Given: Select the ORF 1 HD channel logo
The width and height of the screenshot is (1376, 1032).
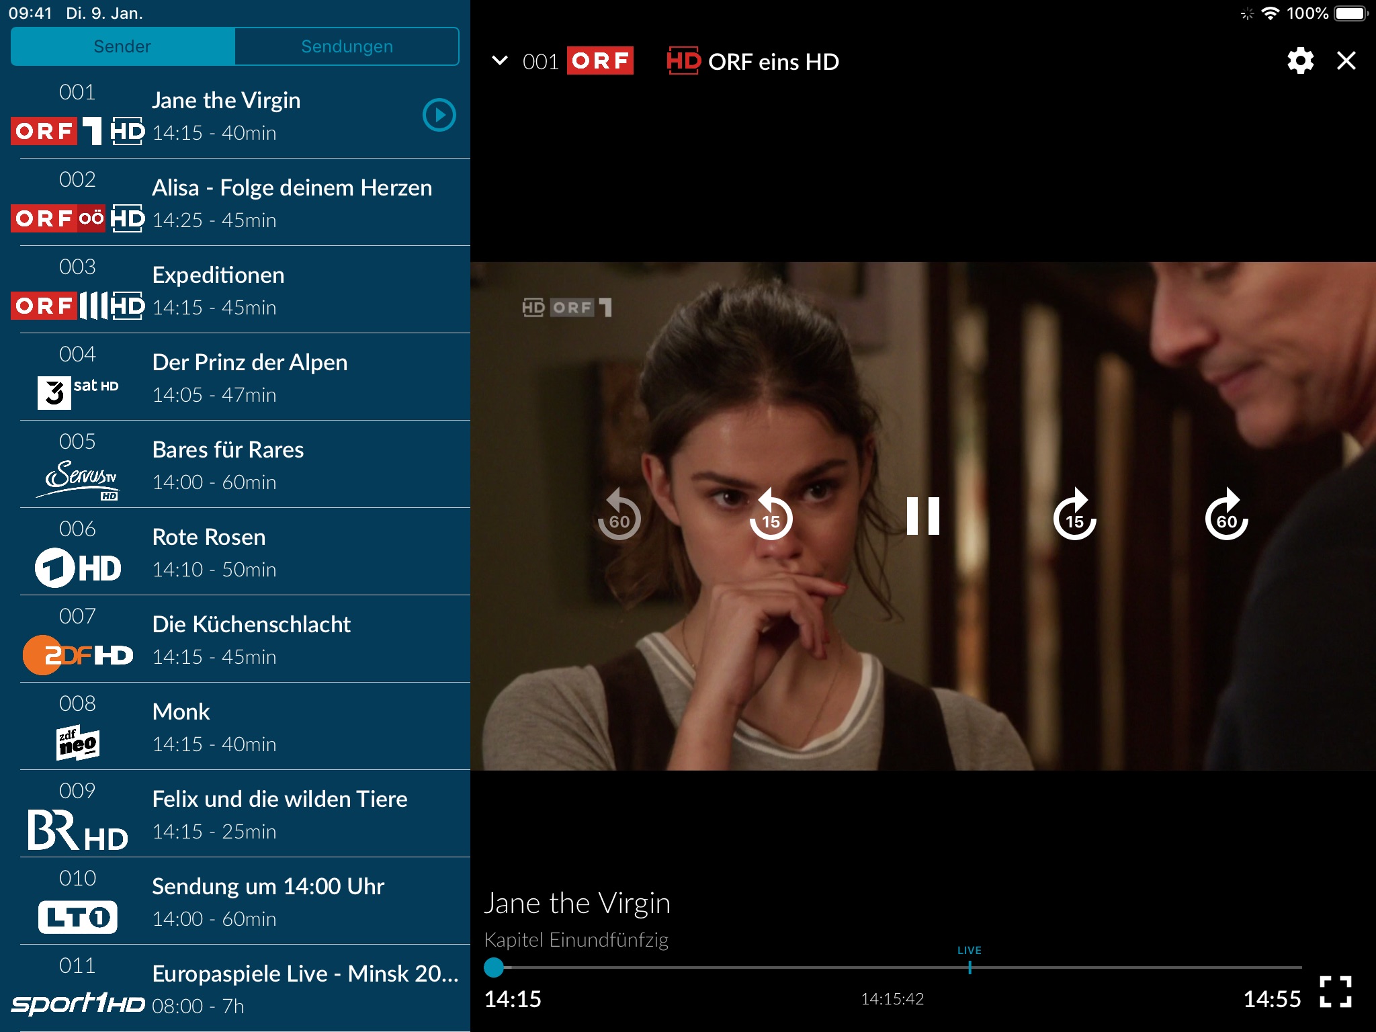Looking at the screenshot, I should tap(77, 131).
